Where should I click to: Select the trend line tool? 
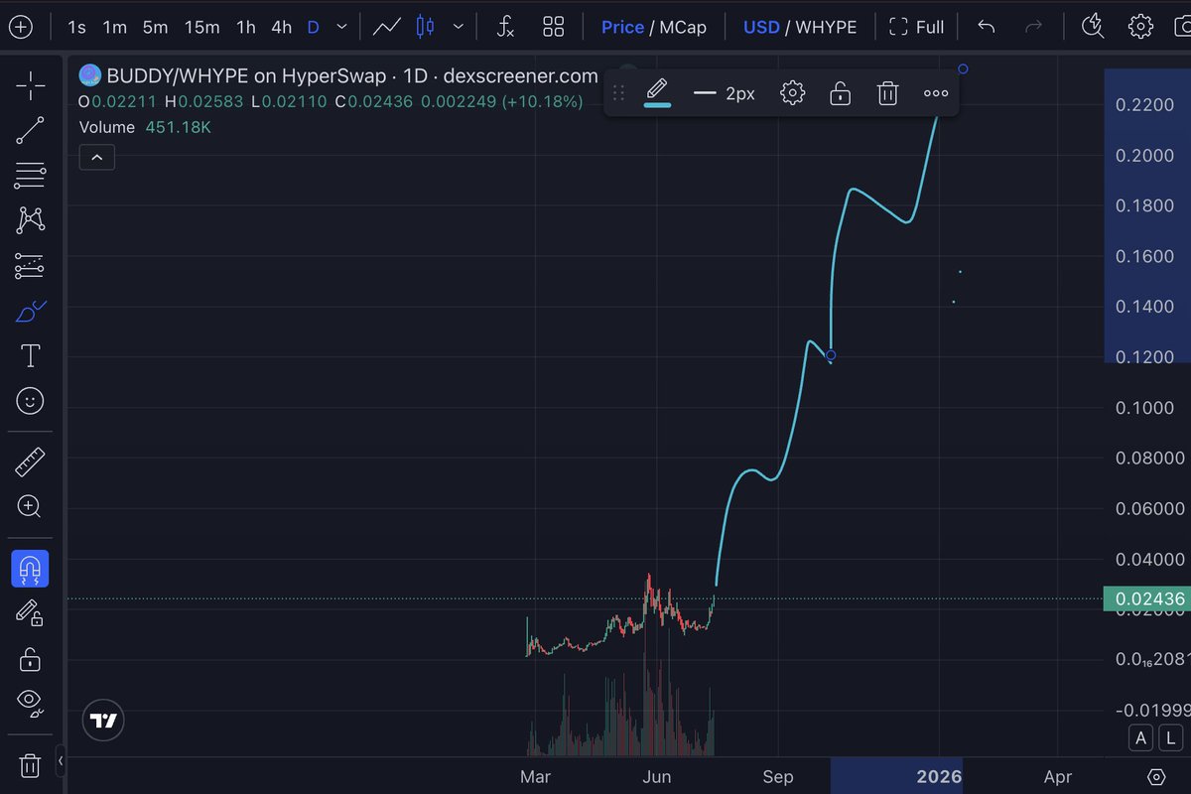[x=31, y=130]
